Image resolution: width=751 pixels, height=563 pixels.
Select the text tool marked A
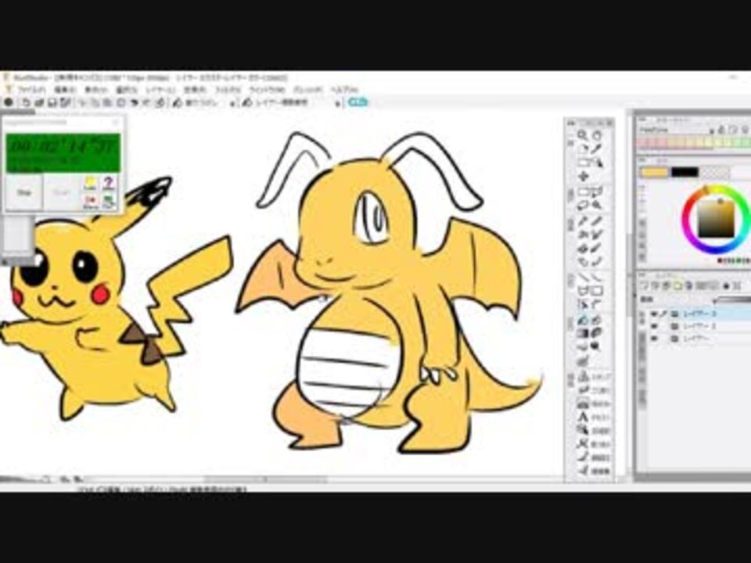coord(583,417)
